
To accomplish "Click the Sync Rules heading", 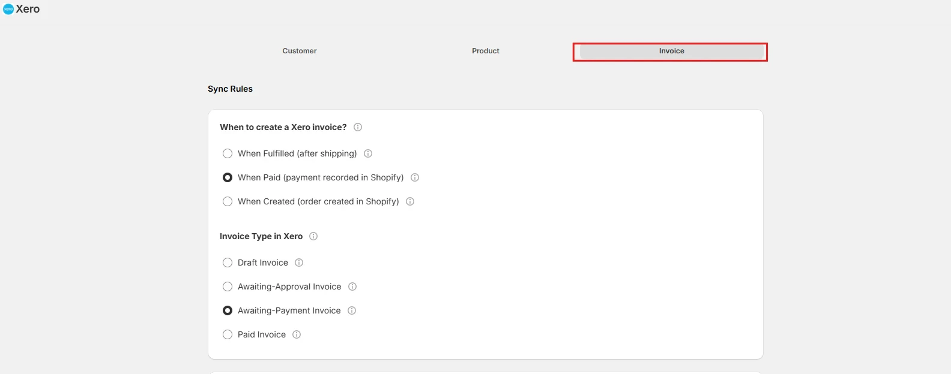I will tap(230, 89).
